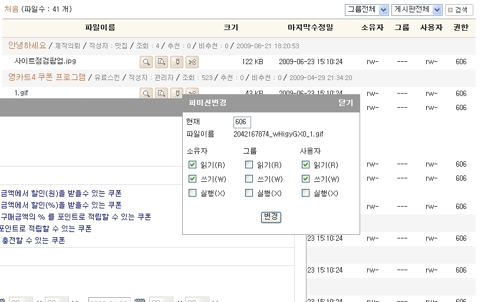Click the magnifier view icon for 1.gif
The width and height of the screenshot is (481, 302).
(x=146, y=93)
